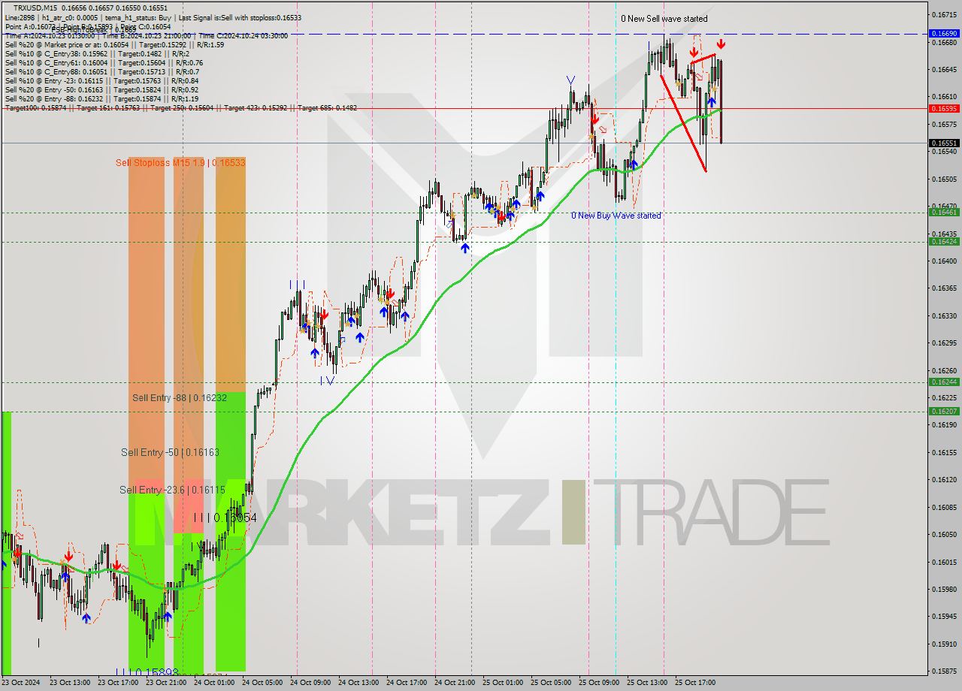Click the 0.16120 price axis value
This screenshot has height=691, width=962.
(x=944, y=479)
